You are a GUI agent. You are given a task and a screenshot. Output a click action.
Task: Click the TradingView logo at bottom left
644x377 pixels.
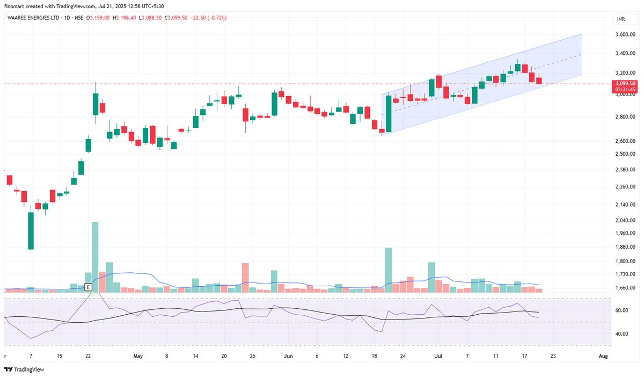point(24,369)
